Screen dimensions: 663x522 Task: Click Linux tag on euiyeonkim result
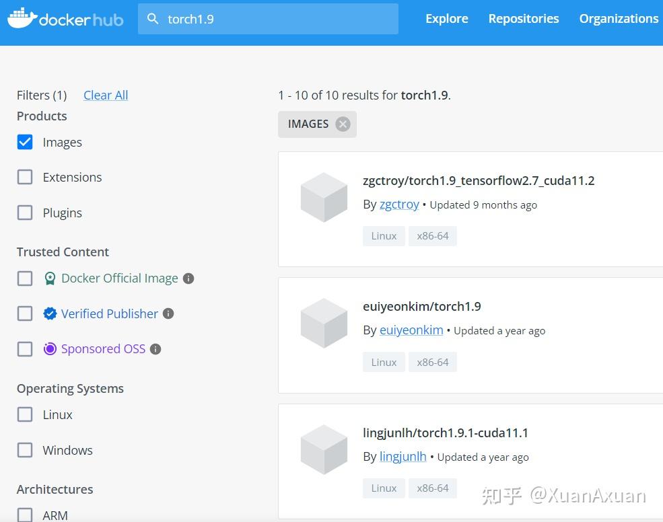tap(384, 362)
